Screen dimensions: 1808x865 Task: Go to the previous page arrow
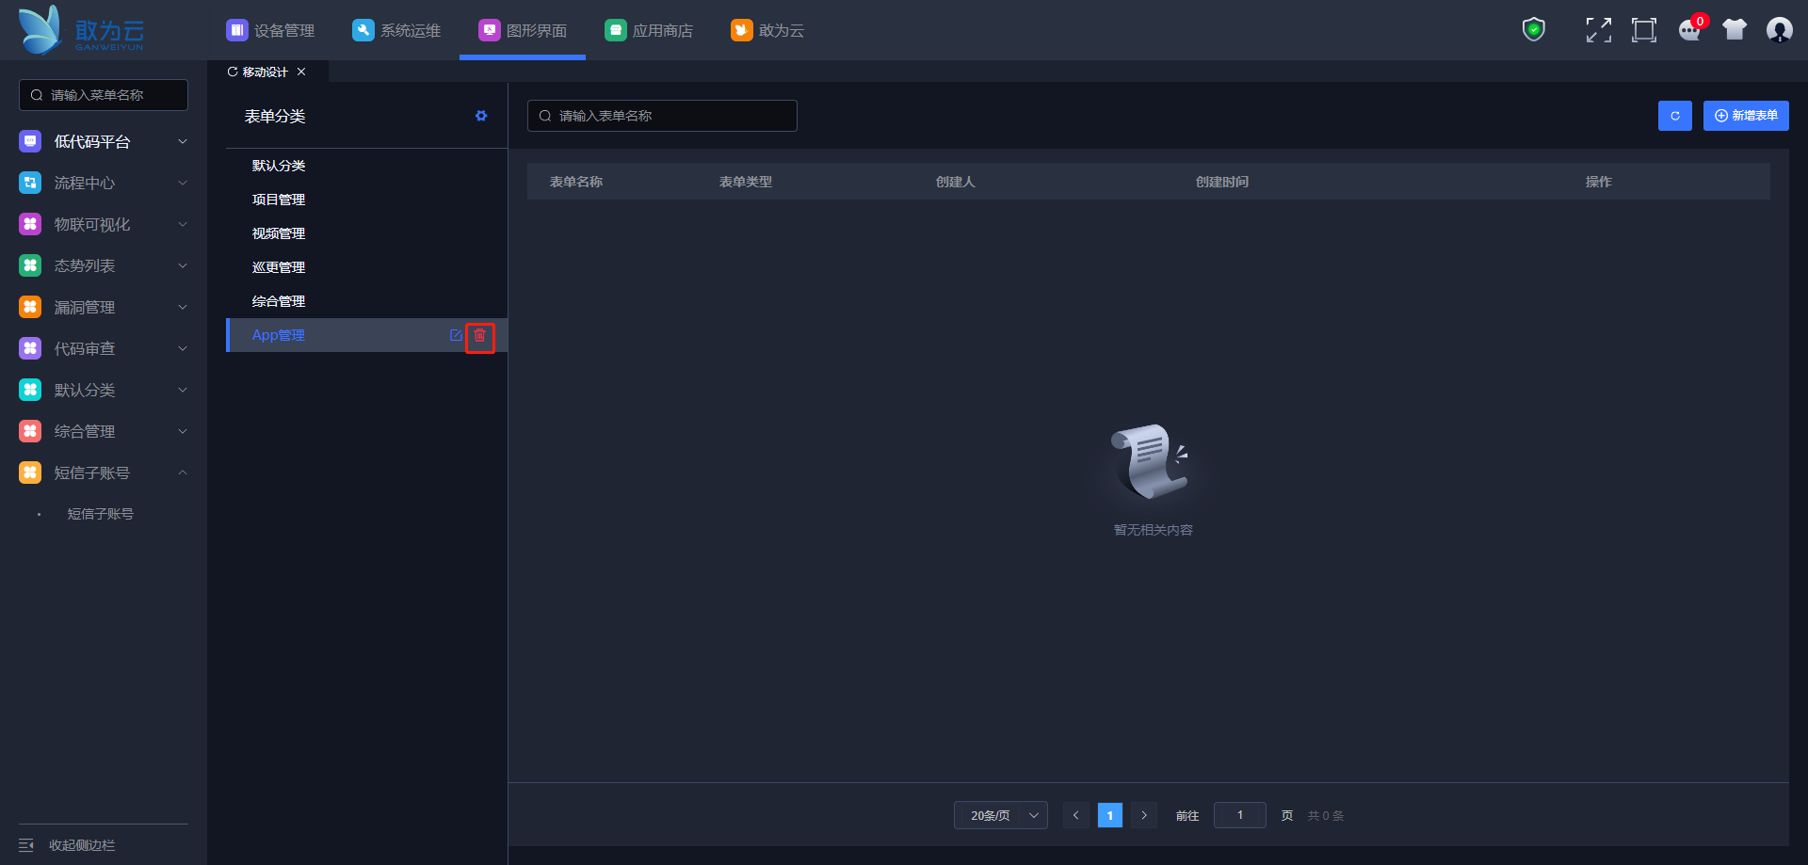(x=1076, y=815)
